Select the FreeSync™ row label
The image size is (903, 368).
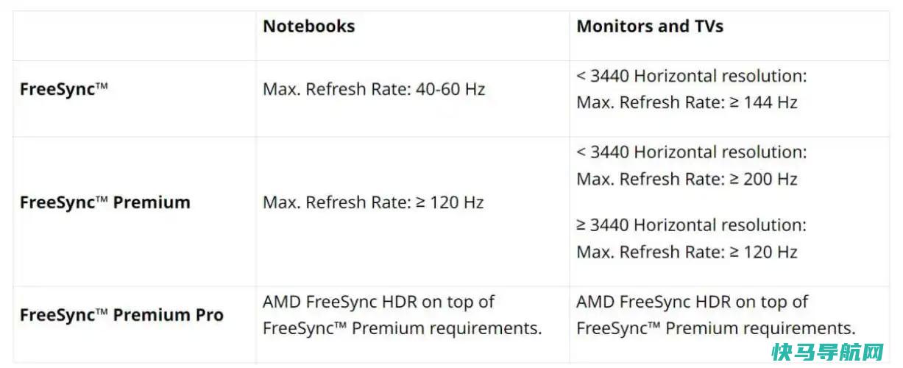pyautogui.click(x=64, y=90)
